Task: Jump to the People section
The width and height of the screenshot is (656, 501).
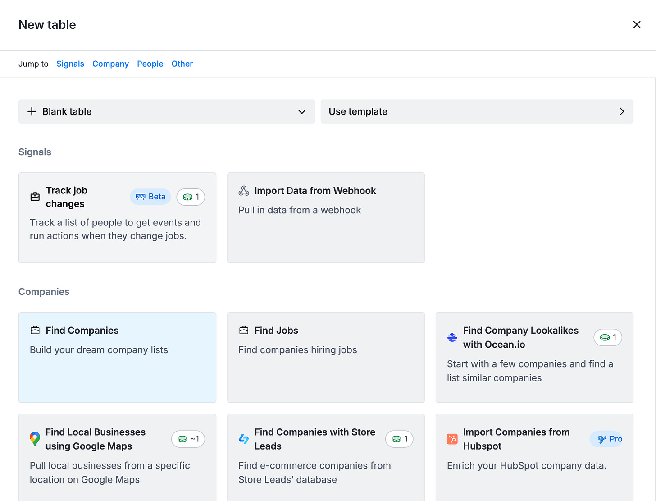Action: (150, 64)
